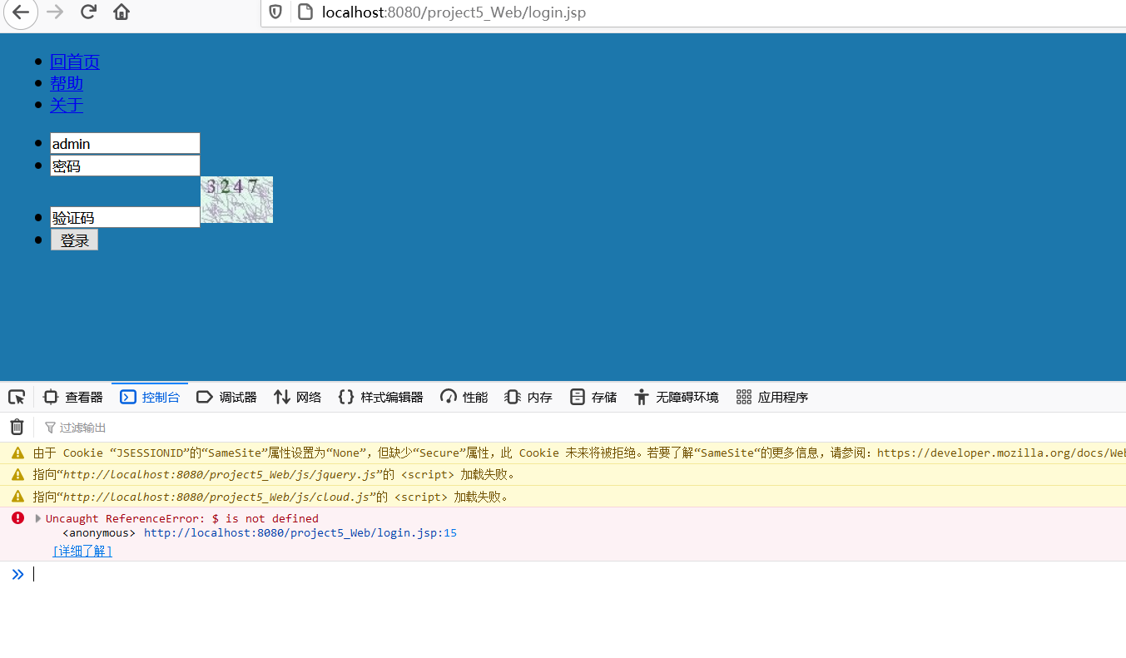Click the cloud.js load failure warning icon
Screen dimensions: 1126x658
17,497
